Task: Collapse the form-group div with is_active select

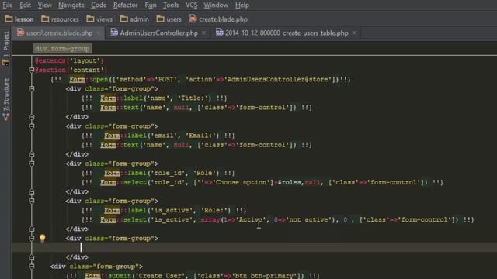Action: (x=31, y=201)
